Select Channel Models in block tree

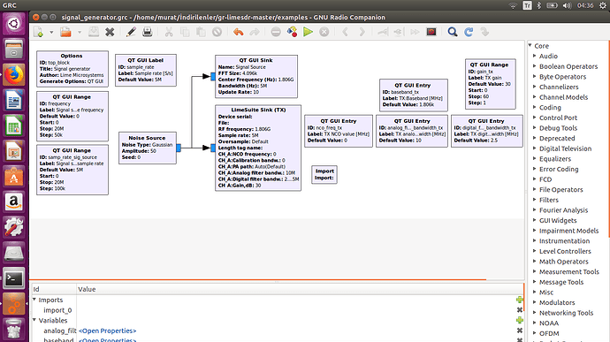pos(564,97)
